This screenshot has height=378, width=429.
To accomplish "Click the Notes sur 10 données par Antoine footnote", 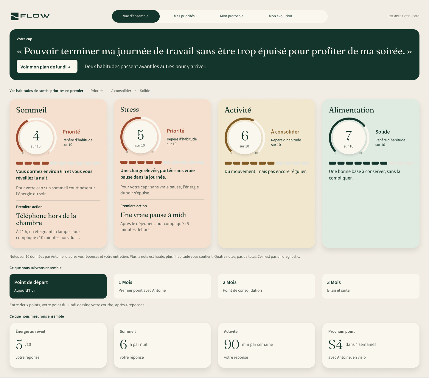I will [x=155, y=257].
